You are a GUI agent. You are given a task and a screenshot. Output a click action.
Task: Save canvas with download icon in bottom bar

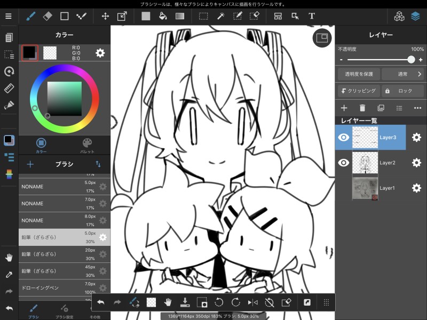tap(185, 302)
